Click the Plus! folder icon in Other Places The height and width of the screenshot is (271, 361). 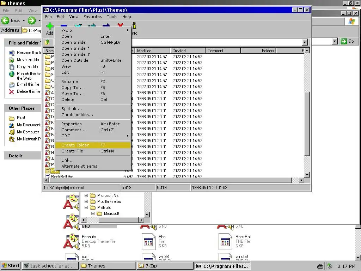click(x=12, y=118)
